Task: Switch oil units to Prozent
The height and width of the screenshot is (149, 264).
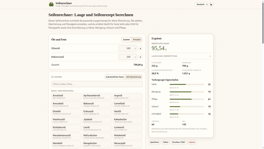Action: [x=137, y=40]
